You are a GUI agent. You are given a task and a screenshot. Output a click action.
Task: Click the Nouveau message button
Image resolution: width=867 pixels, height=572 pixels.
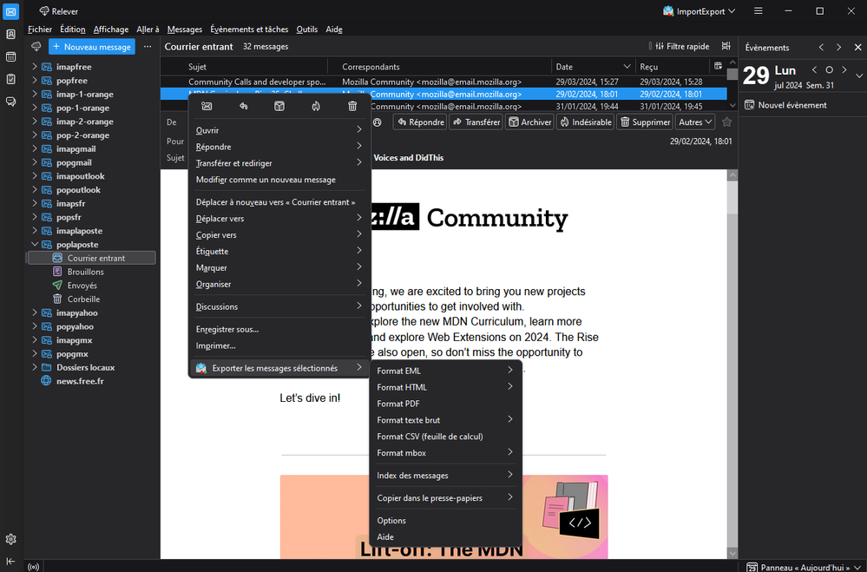[x=92, y=47]
